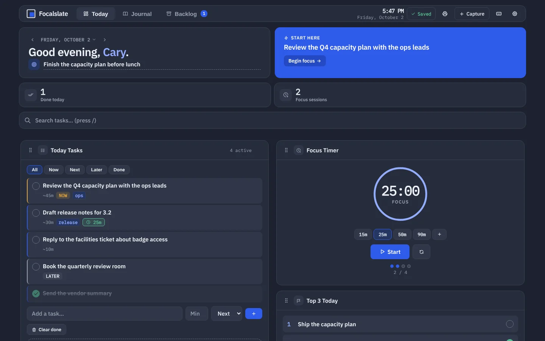545x341 pixels.
Task: Mark Ship the capacity plan complete
Action: coord(510,324)
